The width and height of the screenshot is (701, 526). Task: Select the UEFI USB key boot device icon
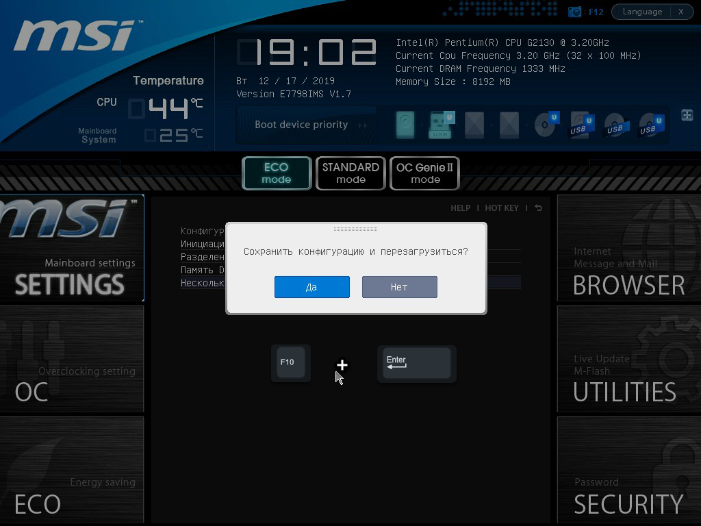click(x=441, y=125)
